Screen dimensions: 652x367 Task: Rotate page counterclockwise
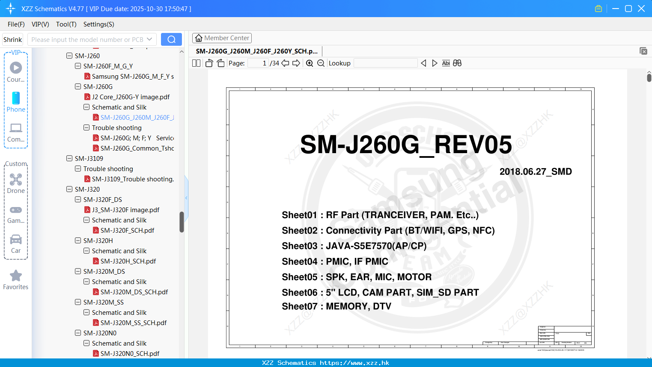(209, 63)
